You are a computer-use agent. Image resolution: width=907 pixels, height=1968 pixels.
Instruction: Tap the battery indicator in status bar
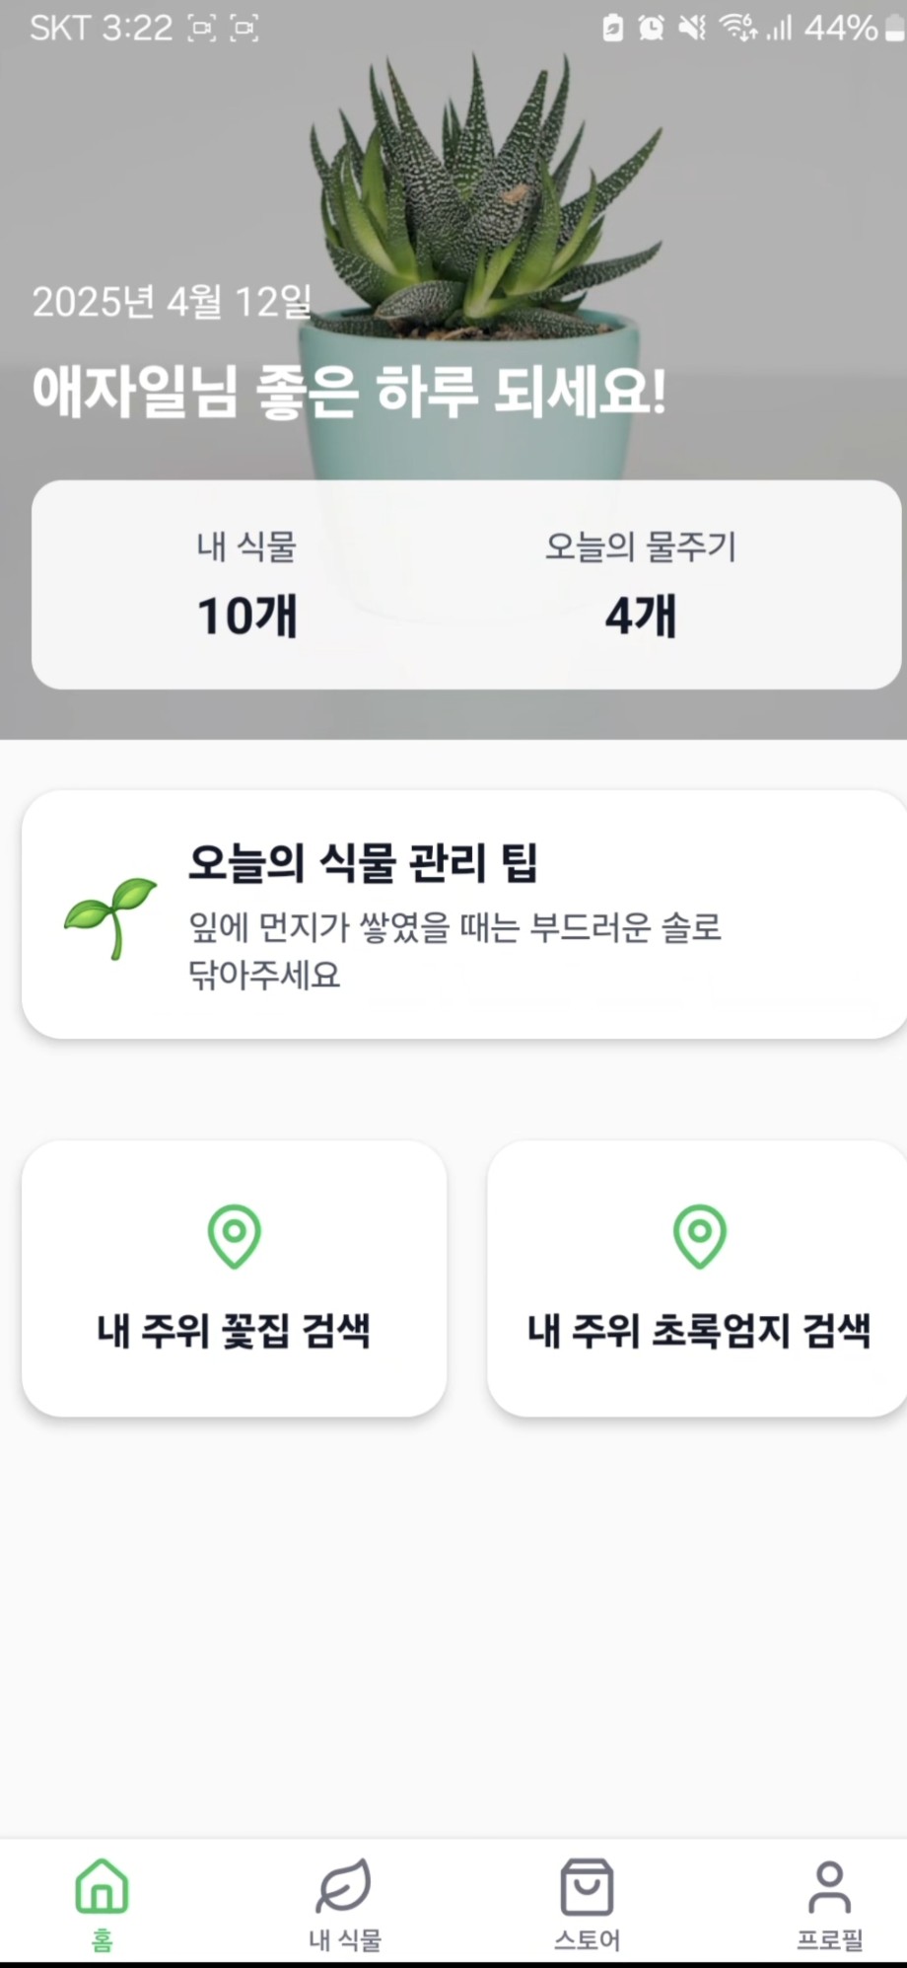pyautogui.click(x=894, y=28)
